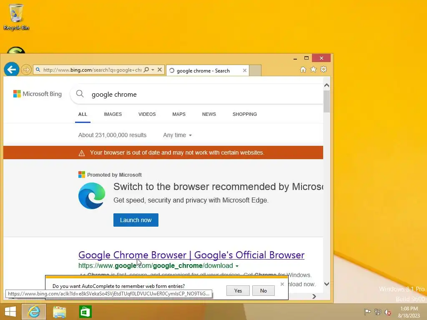Select the Recycle Bin desktop icon
This screenshot has width=427, height=320.
click(16, 17)
